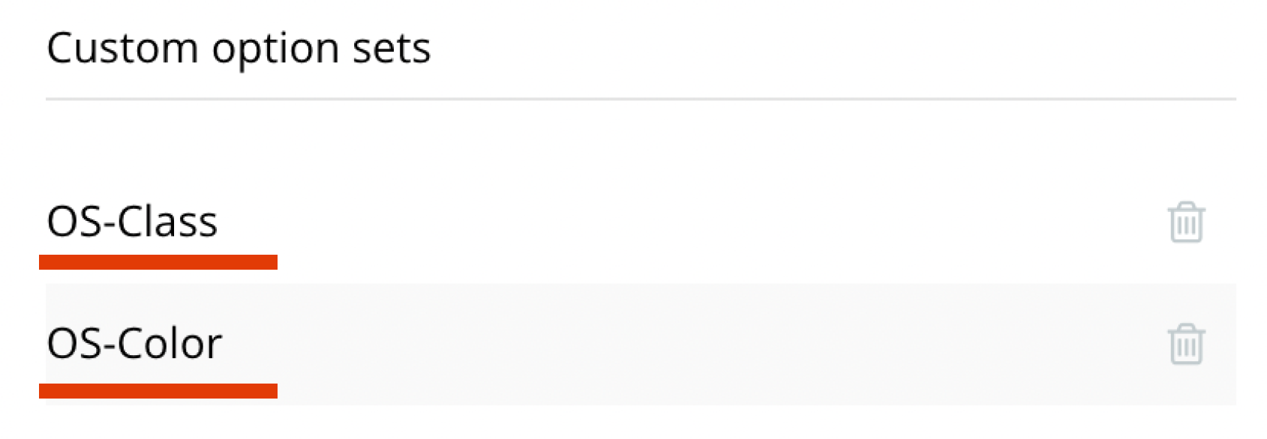The image size is (1267, 439).
Task: Delete the OS-Color option set
Action: pos(1185,344)
